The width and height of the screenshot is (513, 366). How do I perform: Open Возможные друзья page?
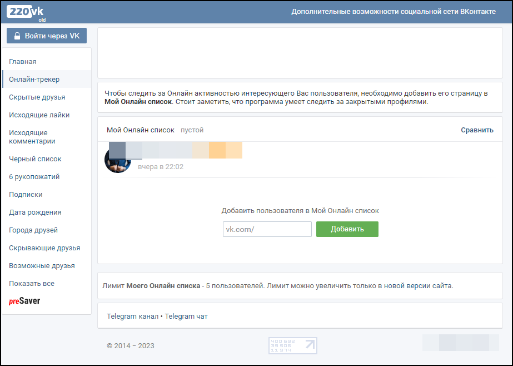(x=42, y=265)
